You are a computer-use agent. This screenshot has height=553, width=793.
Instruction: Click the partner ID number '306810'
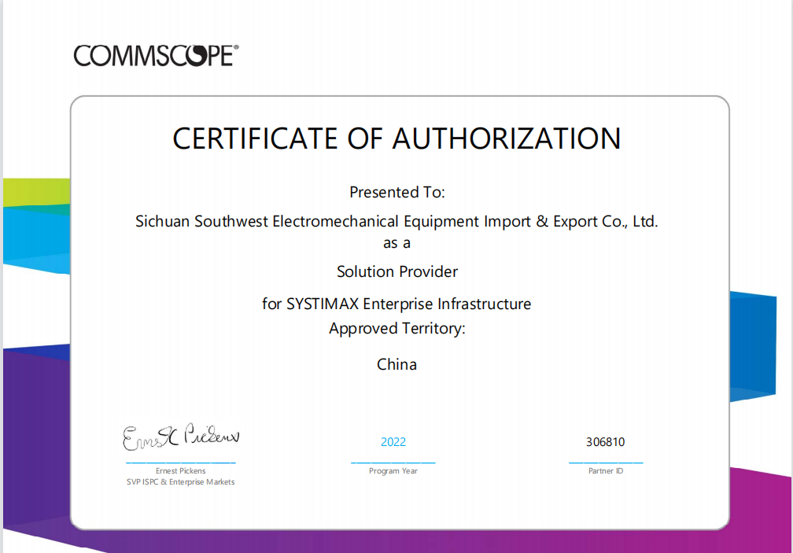pyautogui.click(x=606, y=442)
